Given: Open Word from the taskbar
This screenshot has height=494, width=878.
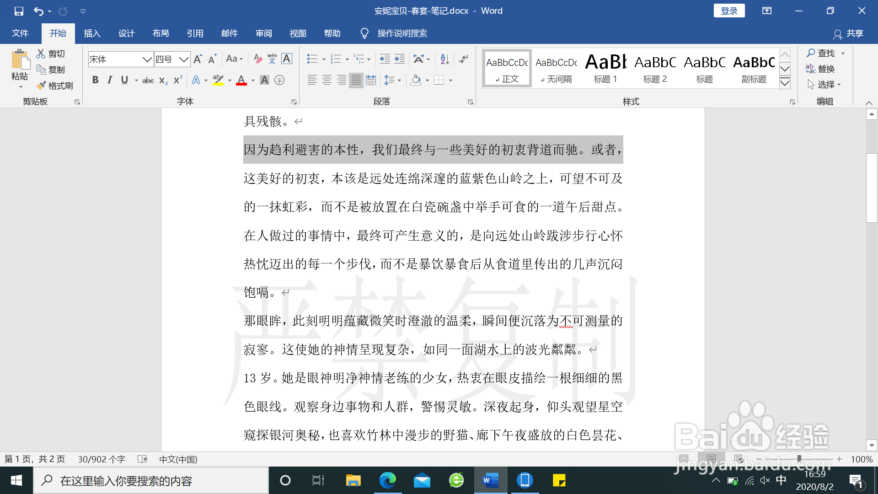Looking at the screenshot, I should tap(490, 480).
